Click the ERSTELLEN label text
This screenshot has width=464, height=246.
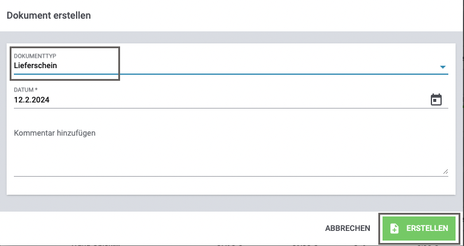click(x=427, y=228)
